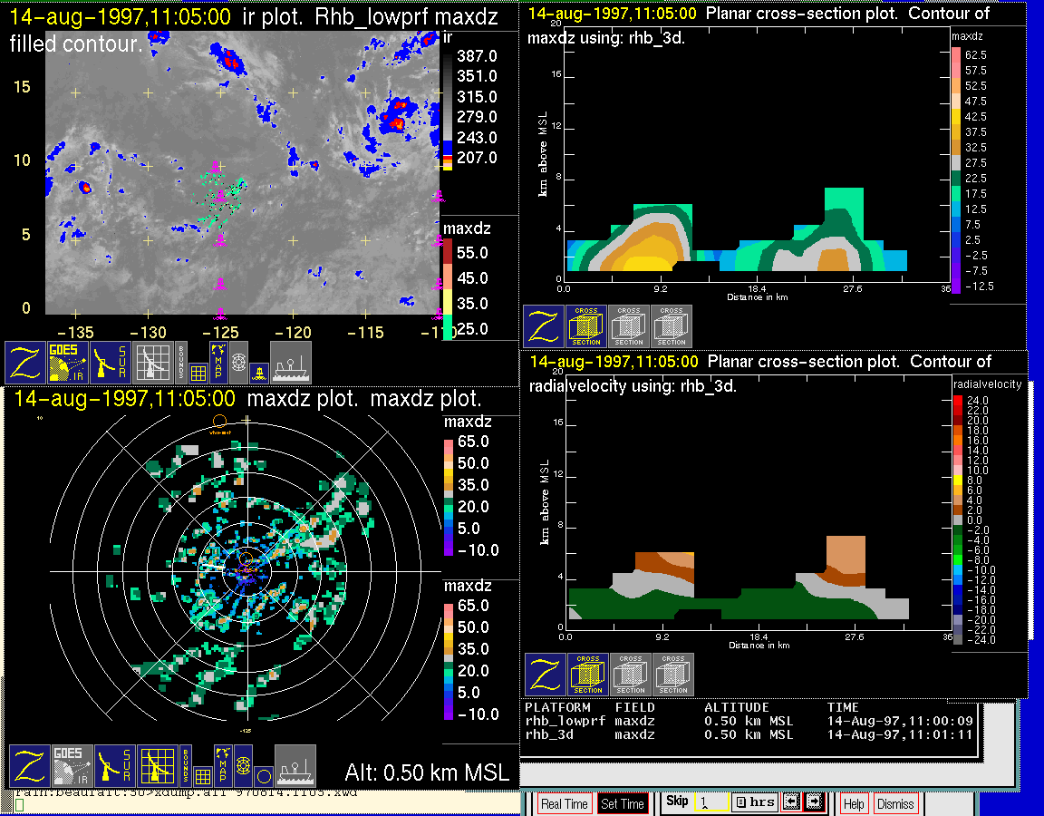Select the active yellow cross-section icon in the radial velocity plot
This screenshot has height=816, width=1044.
point(588,675)
